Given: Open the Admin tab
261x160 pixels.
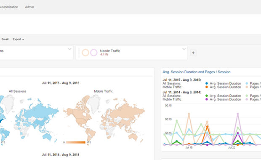Looking at the screenshot, I should (29, 7).
